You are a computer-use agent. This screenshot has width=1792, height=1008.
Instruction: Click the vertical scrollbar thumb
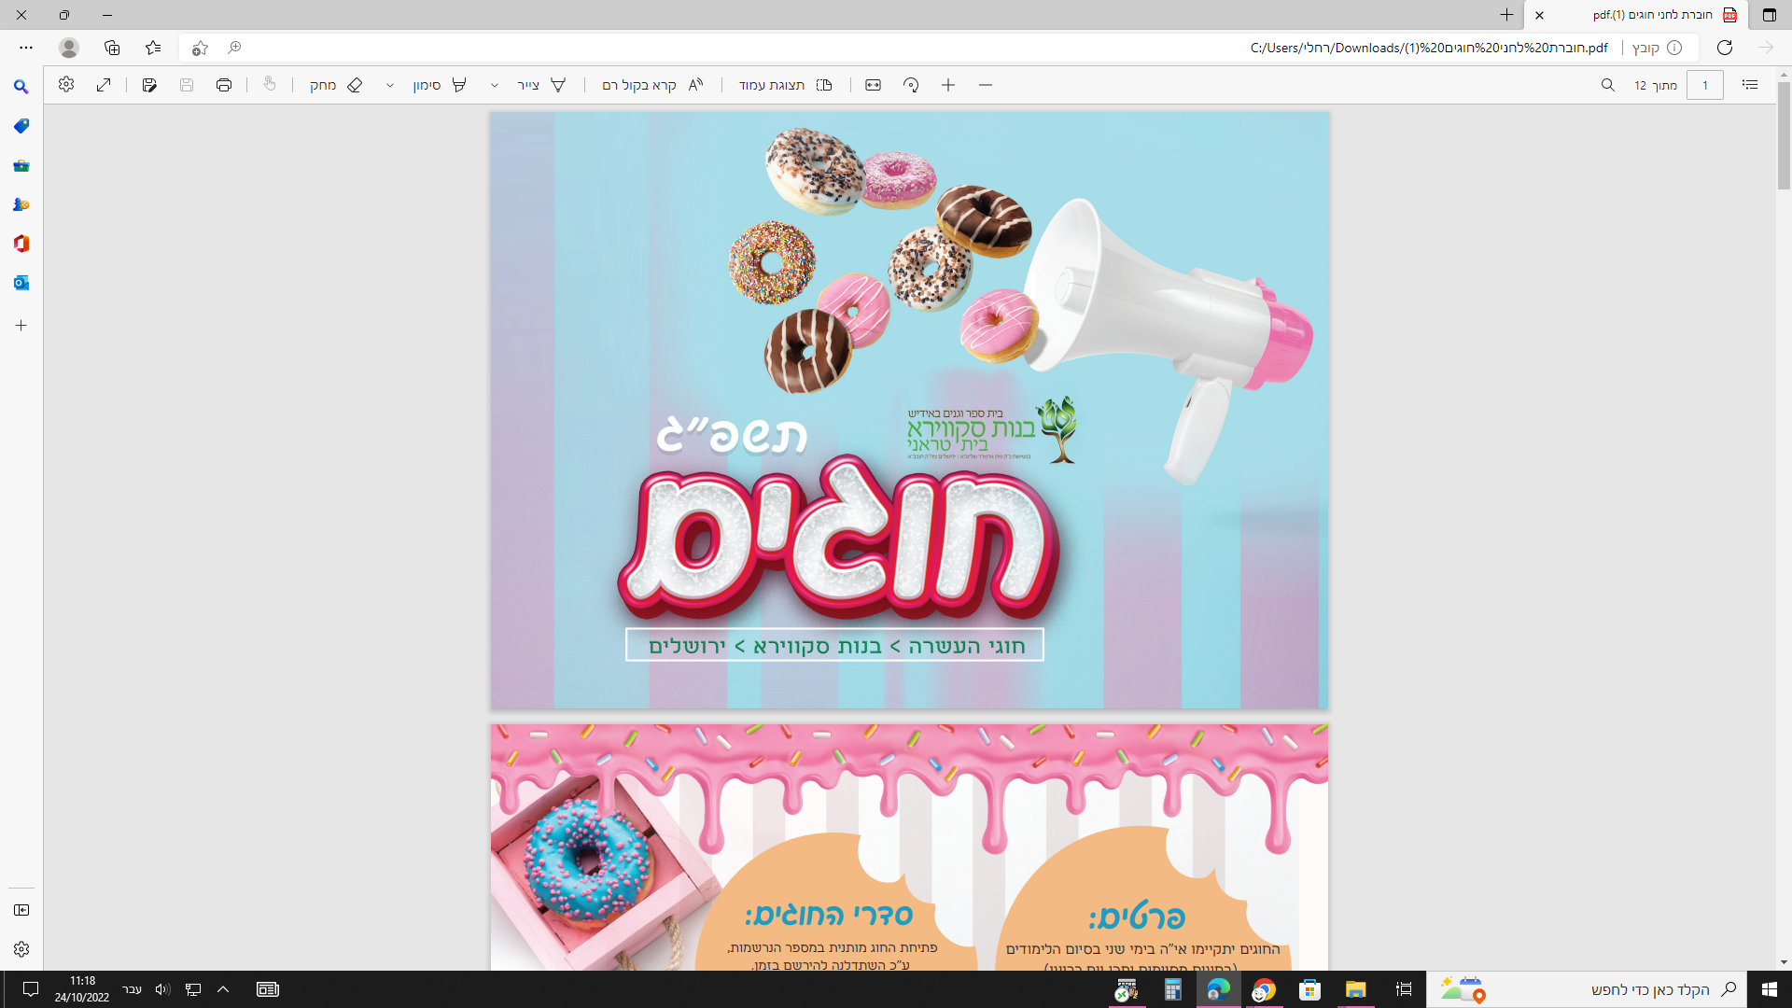(x=1784, y=135)
